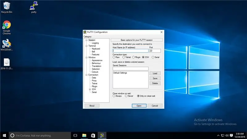Click the Port field showing 22
Screen dimensions: 247x139
coord(155,51)
